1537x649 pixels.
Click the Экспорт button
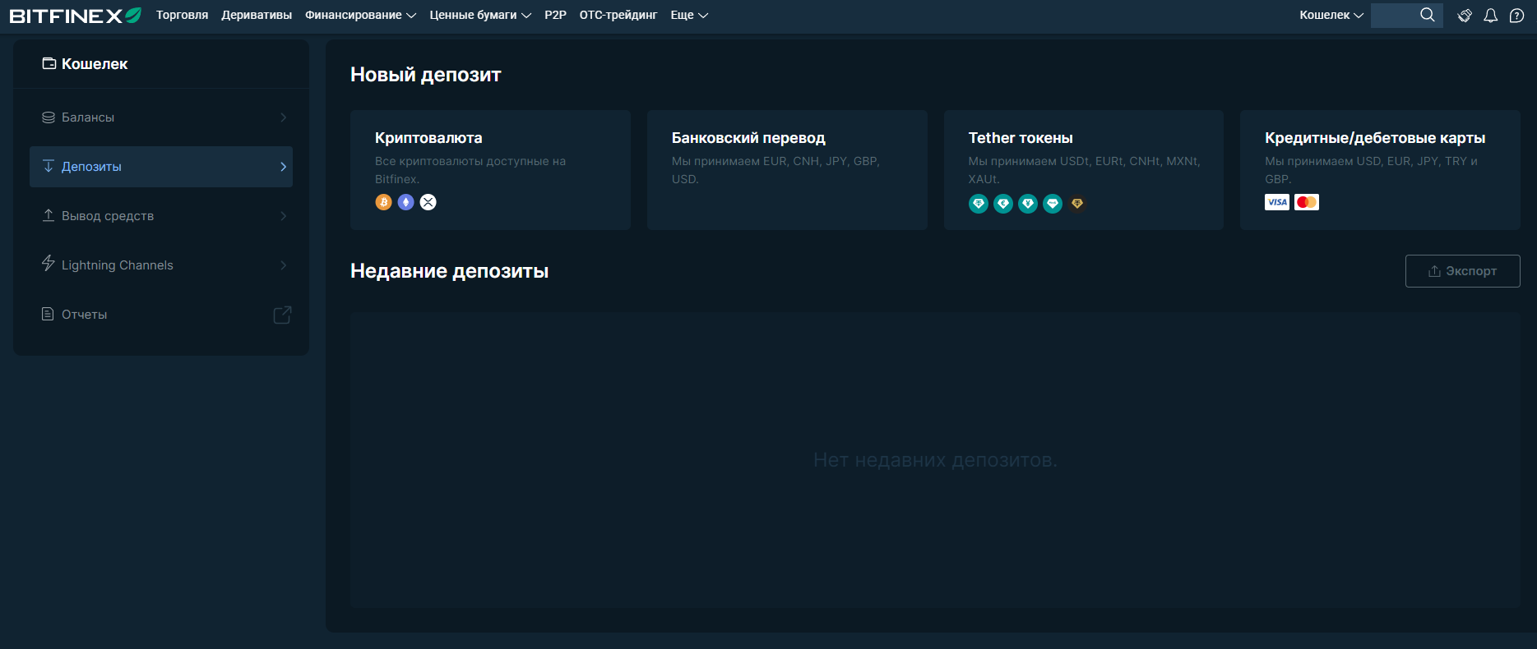tap(1462, 271)
